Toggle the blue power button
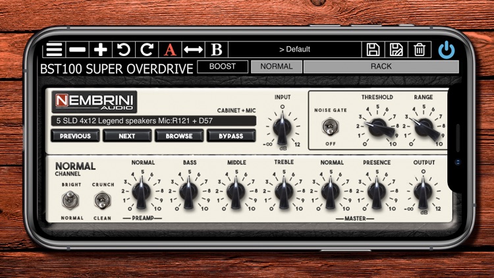 [447, 50]
